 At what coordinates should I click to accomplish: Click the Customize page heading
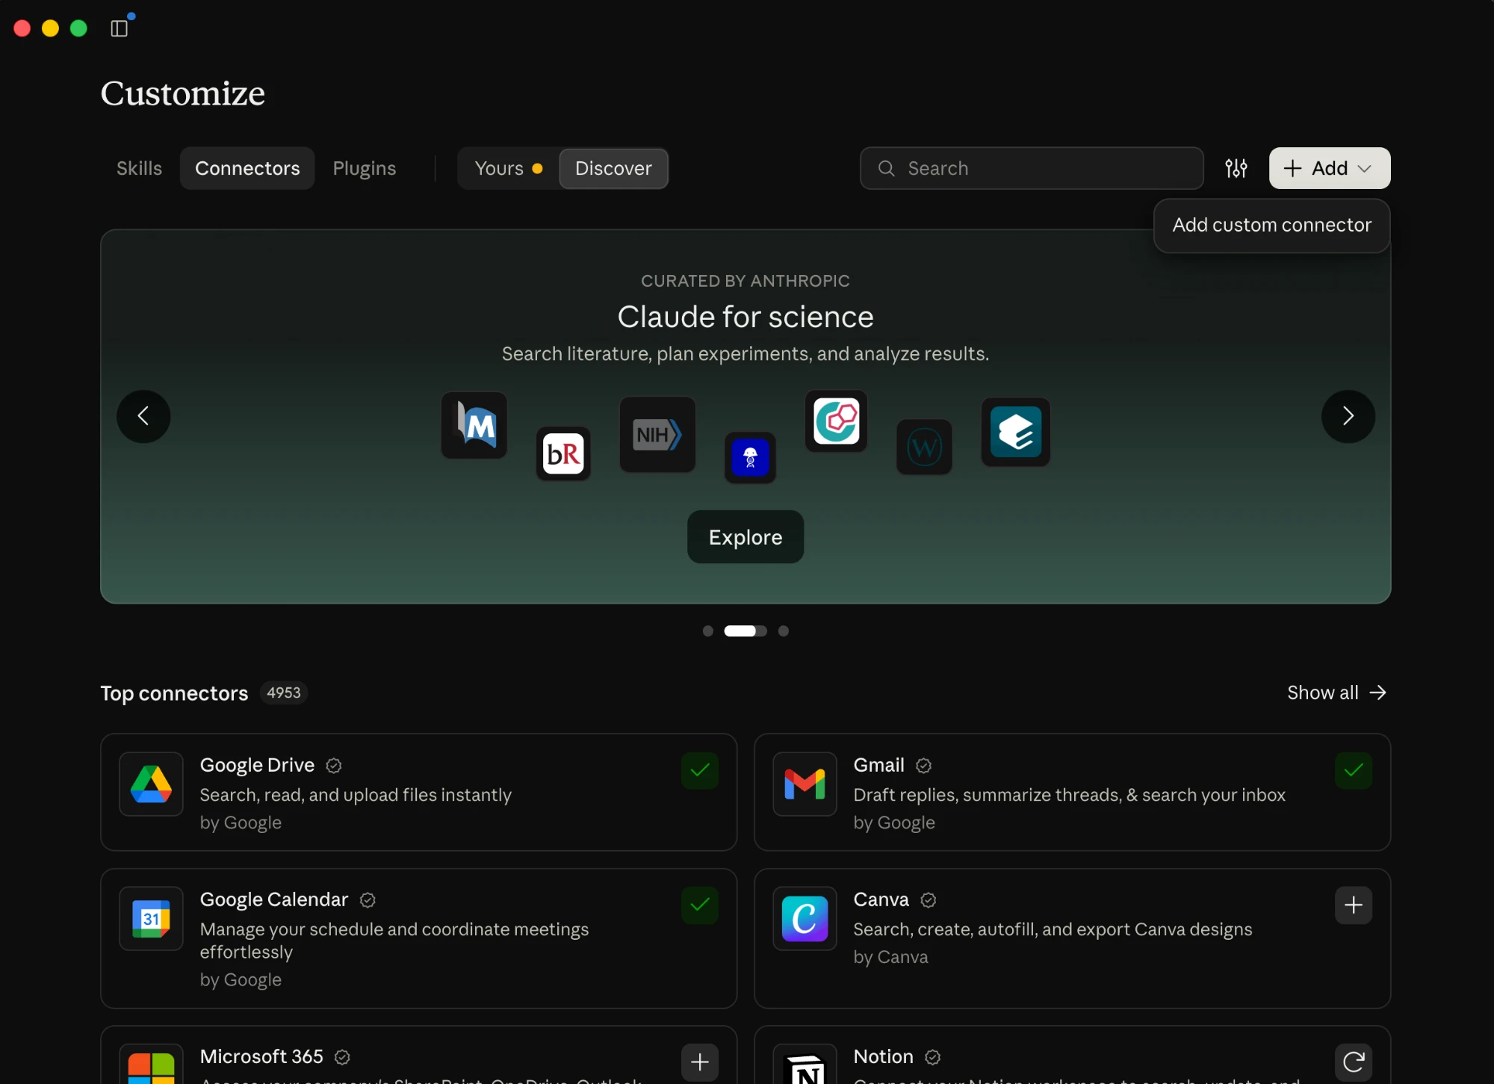[x=183, y=93]
